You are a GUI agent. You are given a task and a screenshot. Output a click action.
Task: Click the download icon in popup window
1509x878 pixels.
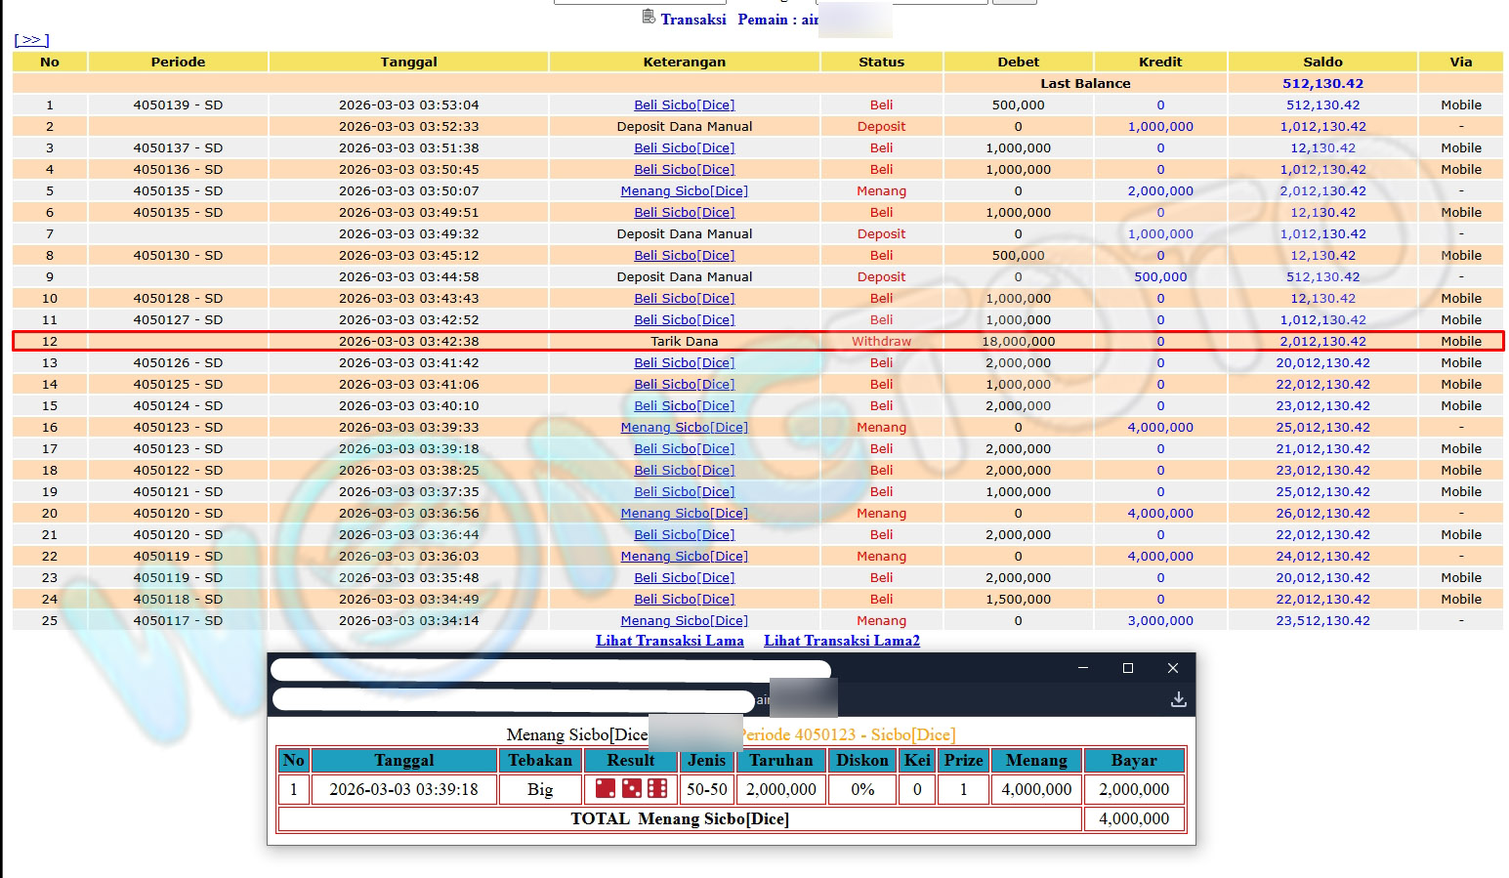(1178, 699)
